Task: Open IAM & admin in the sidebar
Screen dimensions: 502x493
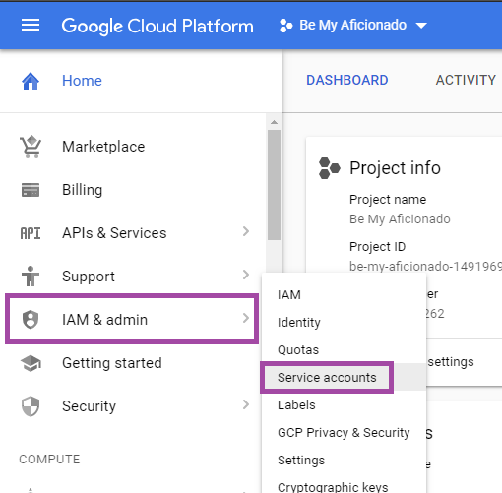Action: pos(104,320)
